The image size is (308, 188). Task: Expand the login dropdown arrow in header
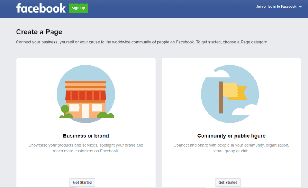(300, 7)
